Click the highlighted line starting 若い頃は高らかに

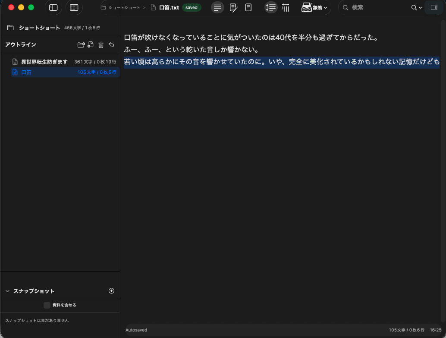click(x=282, y=61)
